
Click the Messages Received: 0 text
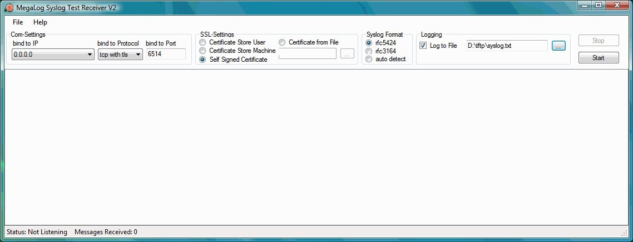[106, 232]
